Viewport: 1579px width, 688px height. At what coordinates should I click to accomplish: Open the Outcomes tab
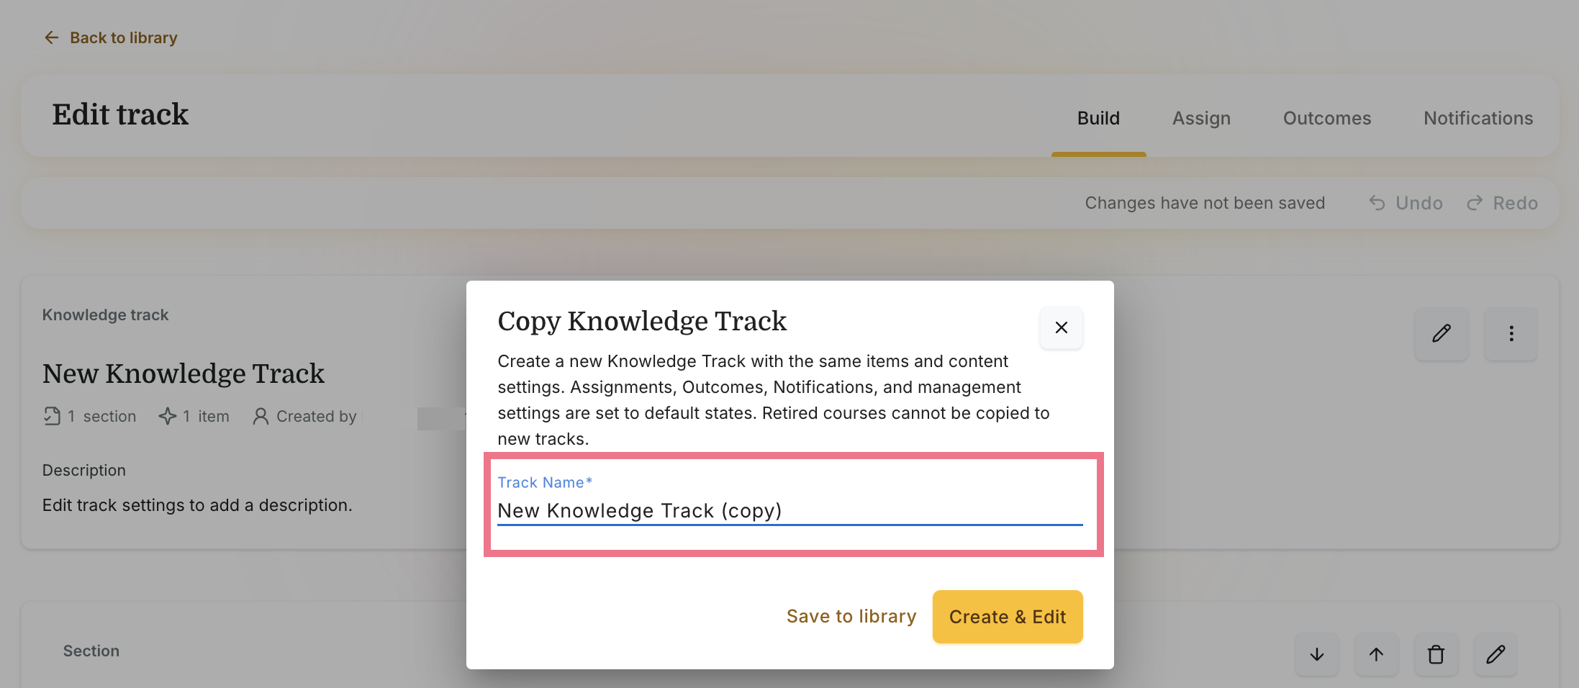coord(1327,118)
